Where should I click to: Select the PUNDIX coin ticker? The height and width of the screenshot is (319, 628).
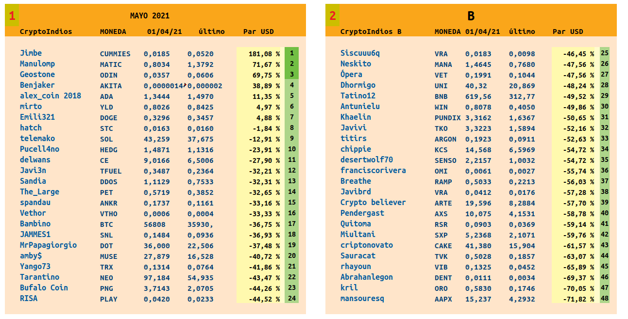click(x=446, y=118)
